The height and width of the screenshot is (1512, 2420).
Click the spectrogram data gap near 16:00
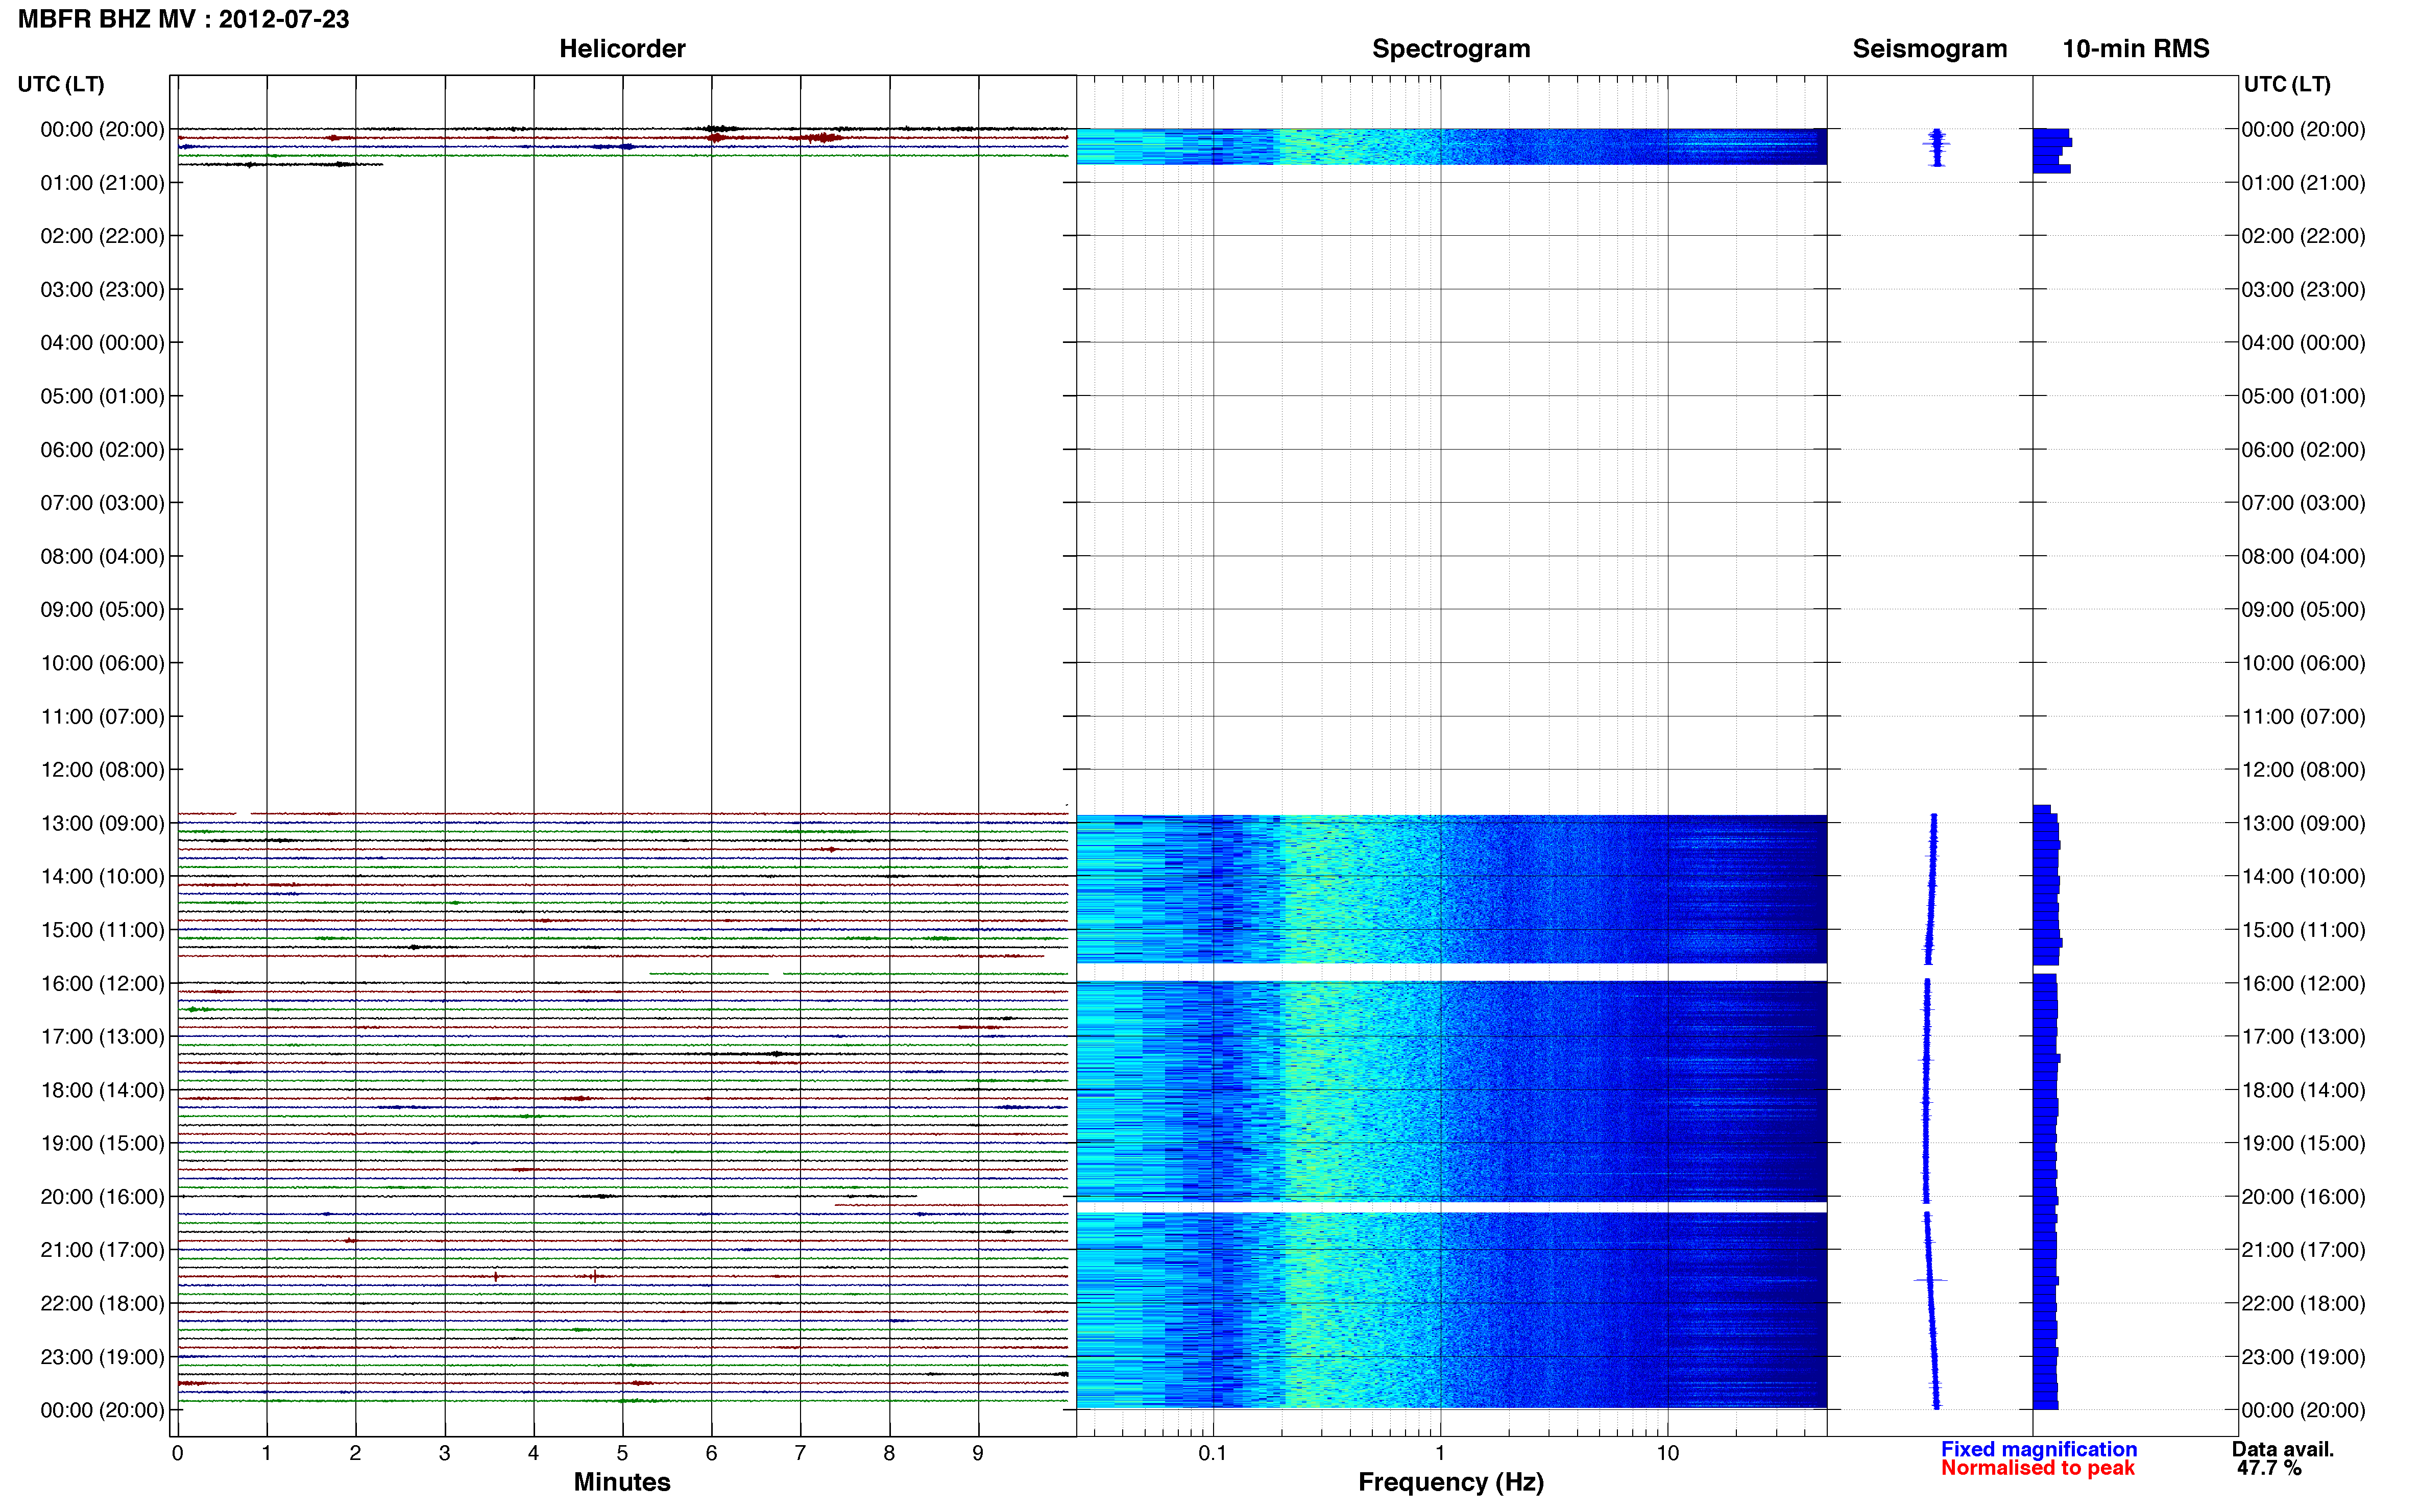coord(1451,972)
